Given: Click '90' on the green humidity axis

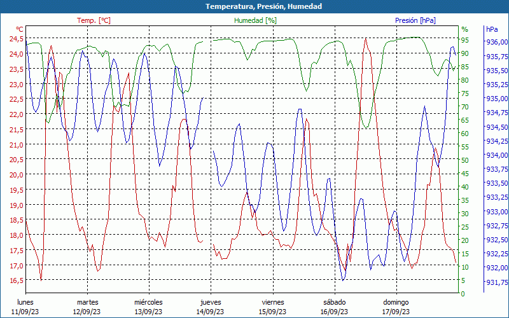Looking at the screenshot, I should tap(465, 53).
